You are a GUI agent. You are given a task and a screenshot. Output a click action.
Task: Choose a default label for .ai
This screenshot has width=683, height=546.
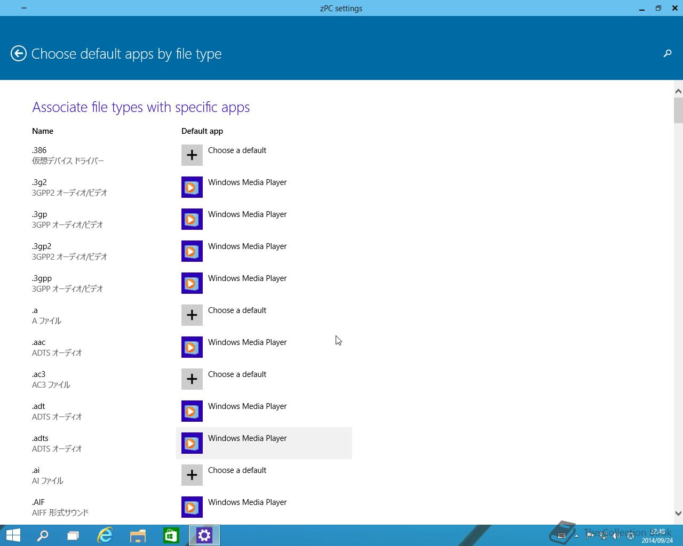pos(237,470)
